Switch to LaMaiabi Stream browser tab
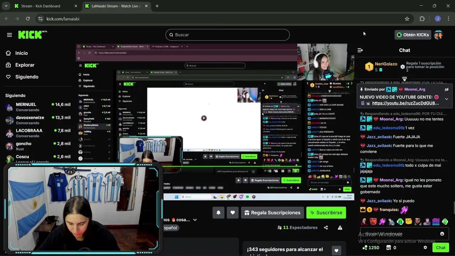Image resolution: width=455 pixels, height=256 pixels. click(x=117, y=6)
